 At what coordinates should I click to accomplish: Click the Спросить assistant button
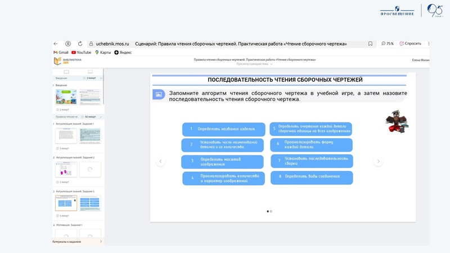coord(411,44)
